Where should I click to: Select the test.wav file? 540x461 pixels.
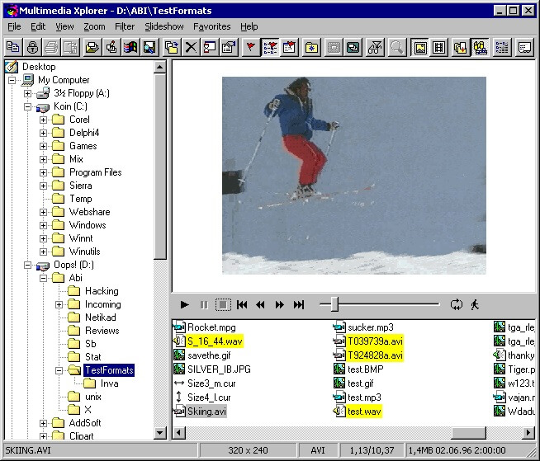pyautogui.click(x=364, y=411)
